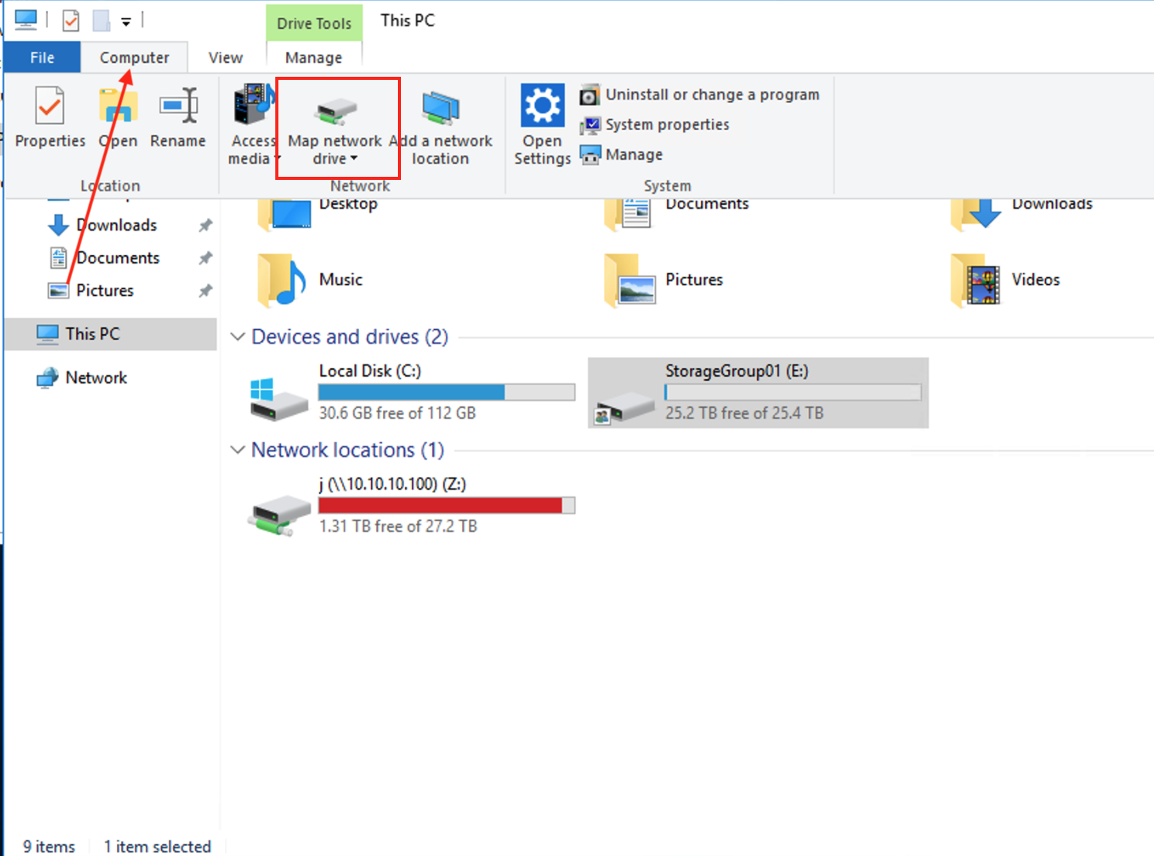Switch to the Computer ribbon tab
Screen dimensions: 1154x856
coord(134,57)
